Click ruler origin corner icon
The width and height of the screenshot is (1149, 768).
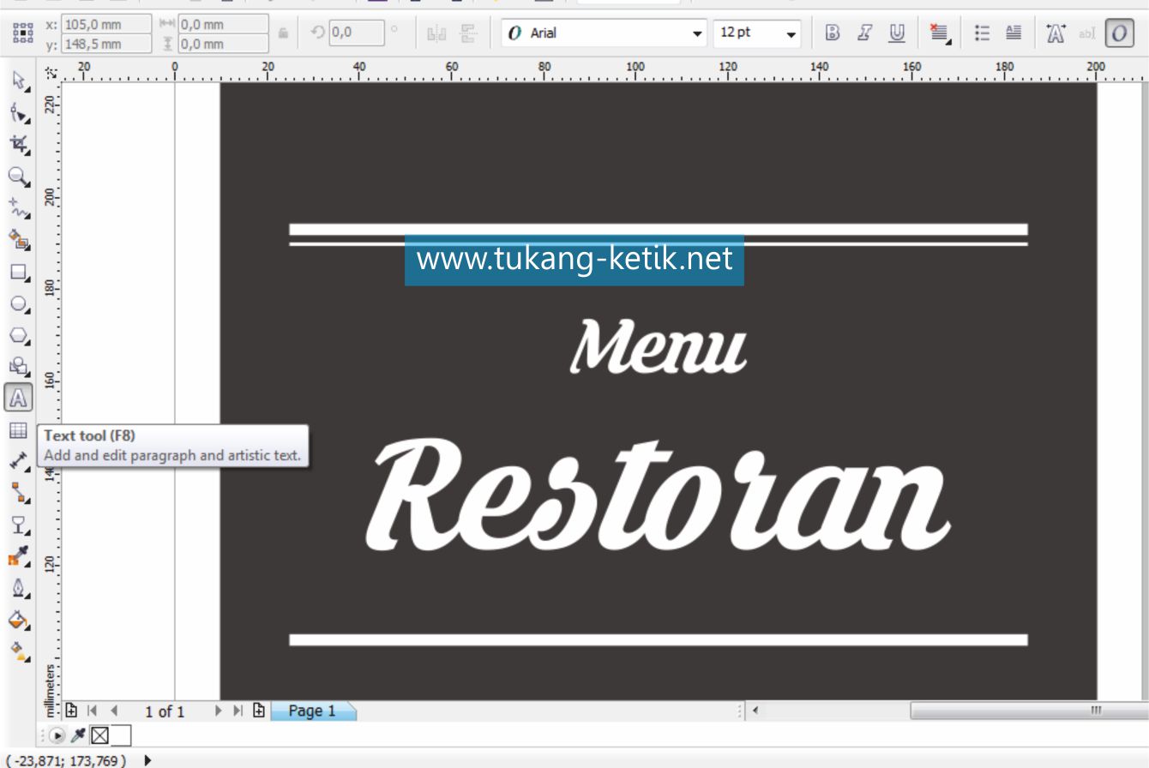coord(51,73)
